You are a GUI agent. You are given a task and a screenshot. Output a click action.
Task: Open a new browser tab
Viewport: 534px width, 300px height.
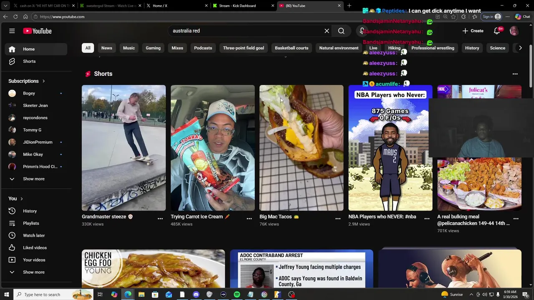tap(349, 6)
